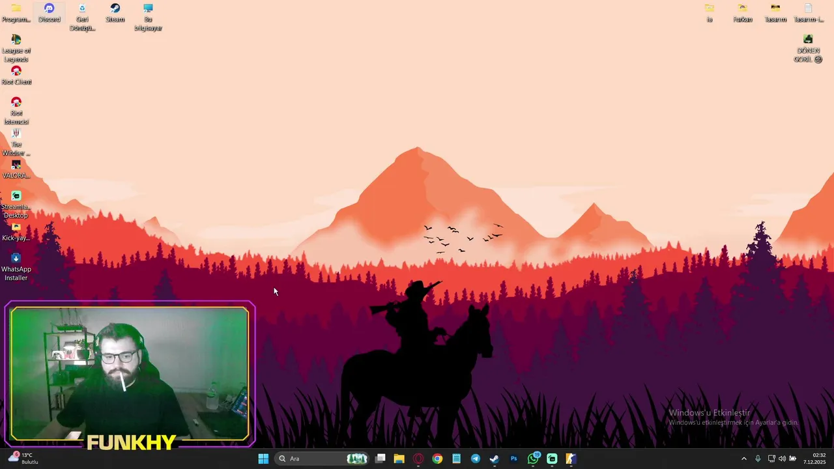834x469 pixels.
Task: Open the Discord desktop shortcut
Action: click(x=49, y=12)
